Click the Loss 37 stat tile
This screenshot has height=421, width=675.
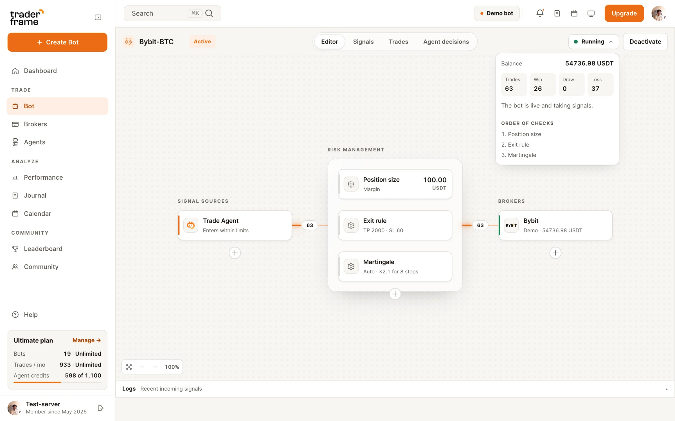click(600, 84)
